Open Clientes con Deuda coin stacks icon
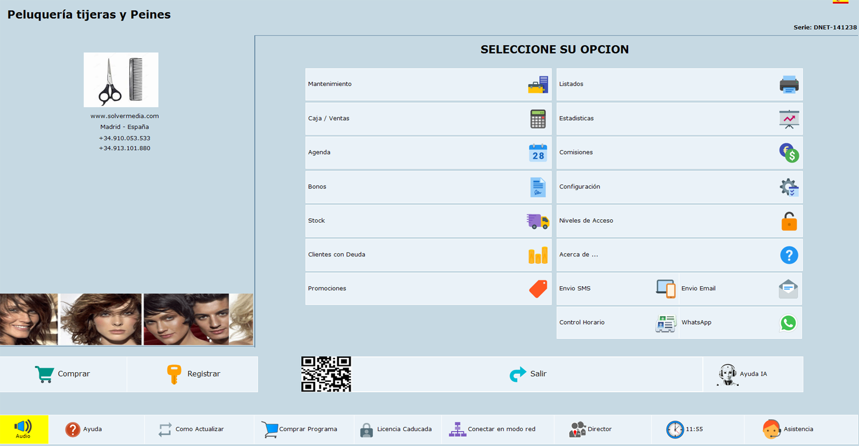The width and height of the screenshot is (859, 446). pos(538,255)
